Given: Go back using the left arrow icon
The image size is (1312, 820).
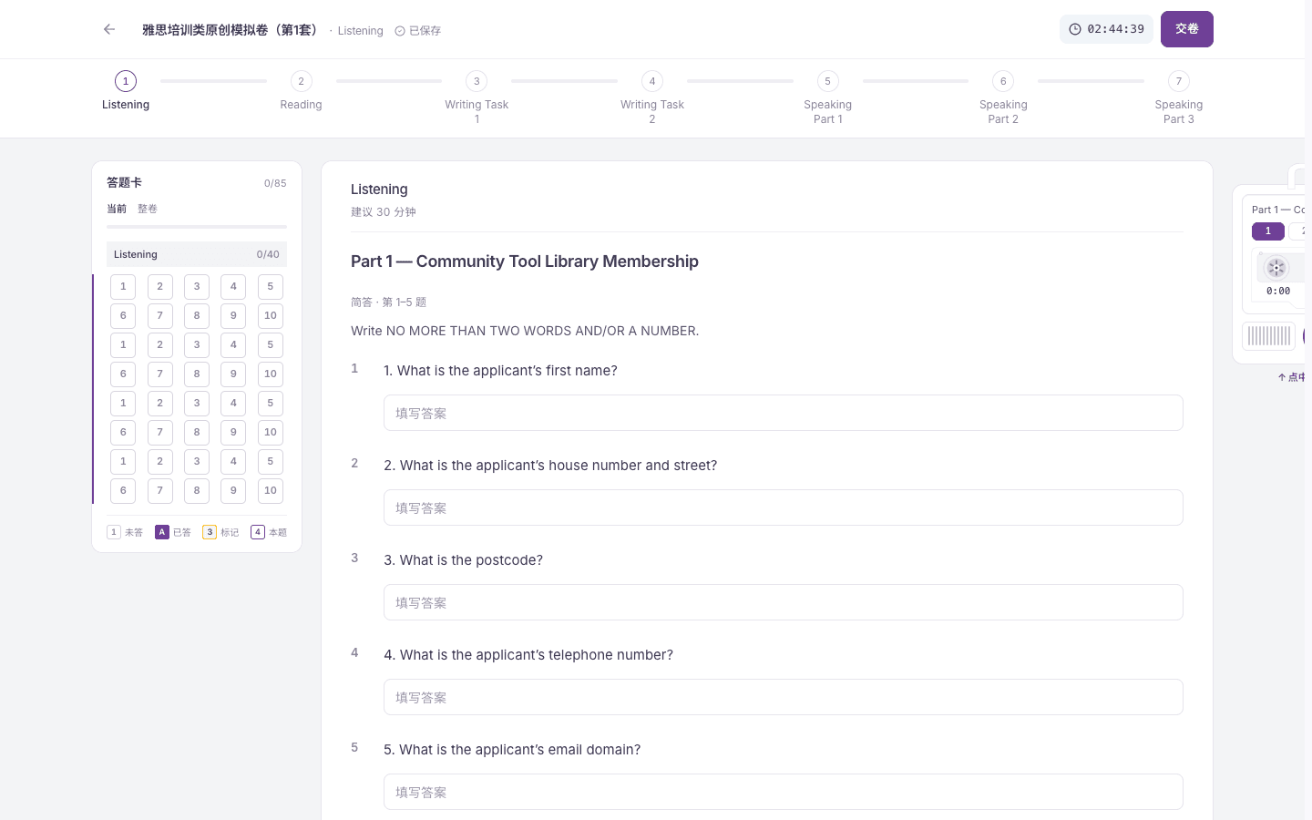Looking at the screenshot, I should click(x=109, y=29).
